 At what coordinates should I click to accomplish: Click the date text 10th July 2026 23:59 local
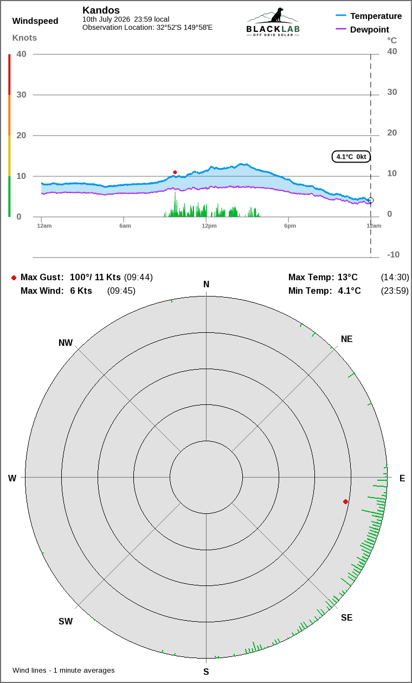pos(126,19)
